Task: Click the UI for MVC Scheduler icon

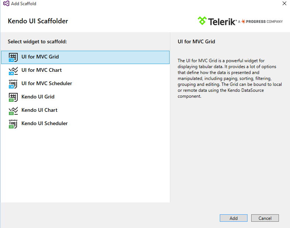Action: 13,84
